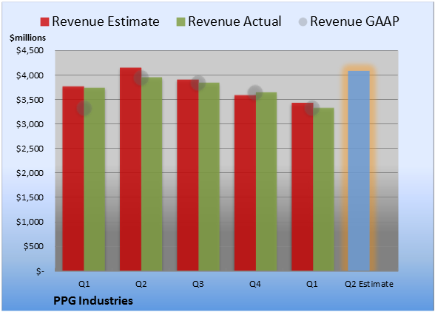Select the red Q2 revenue estimate bar
Viewport: 435px width, 312px height.
point(130,169)
